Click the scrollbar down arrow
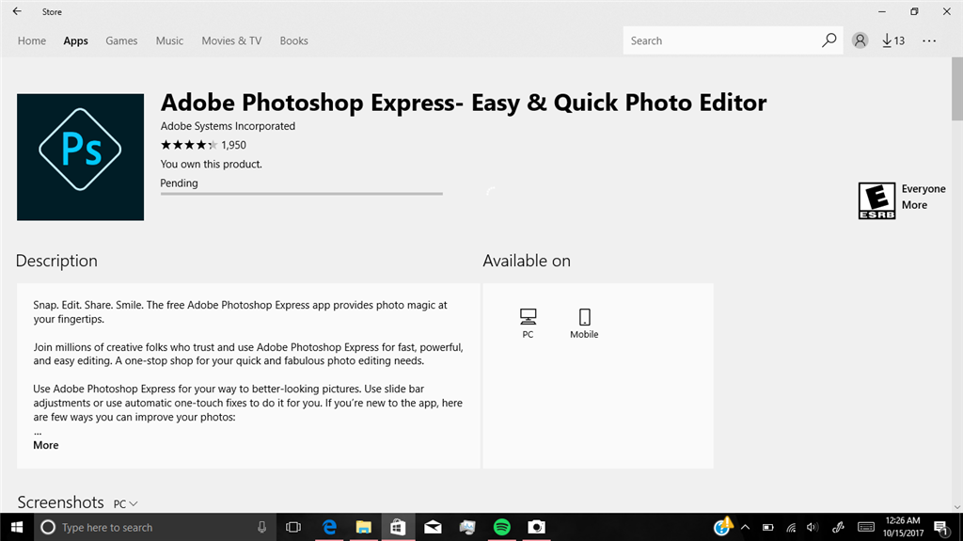Viewport: 963px width, 541px height. (x=956, y=507)
